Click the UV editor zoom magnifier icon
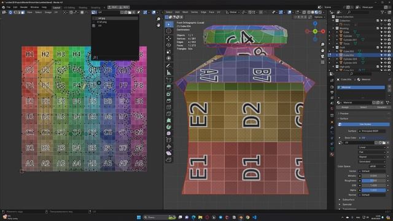The image size is (393, 221). pos(158,19)
